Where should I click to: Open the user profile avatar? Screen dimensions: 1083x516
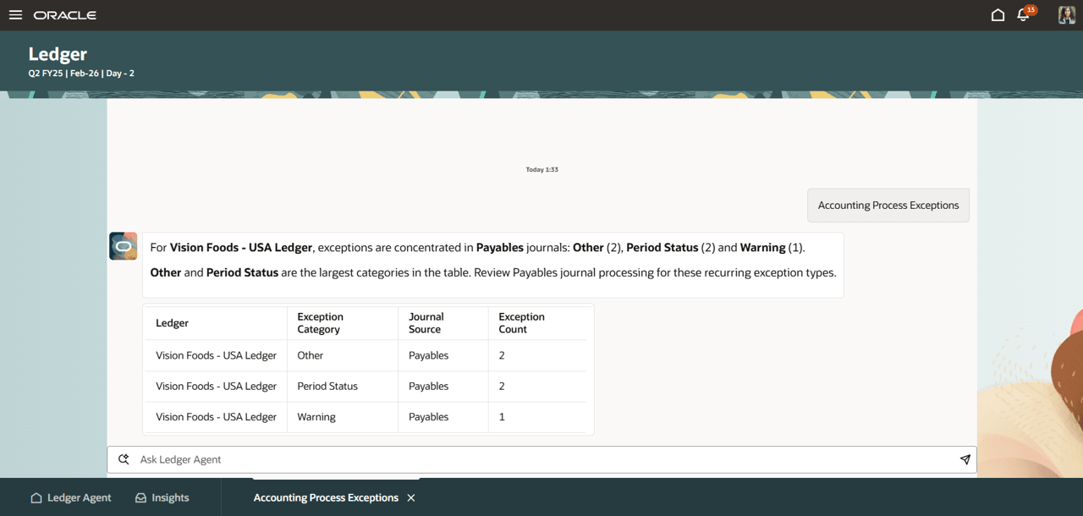tap(1065, 14)
